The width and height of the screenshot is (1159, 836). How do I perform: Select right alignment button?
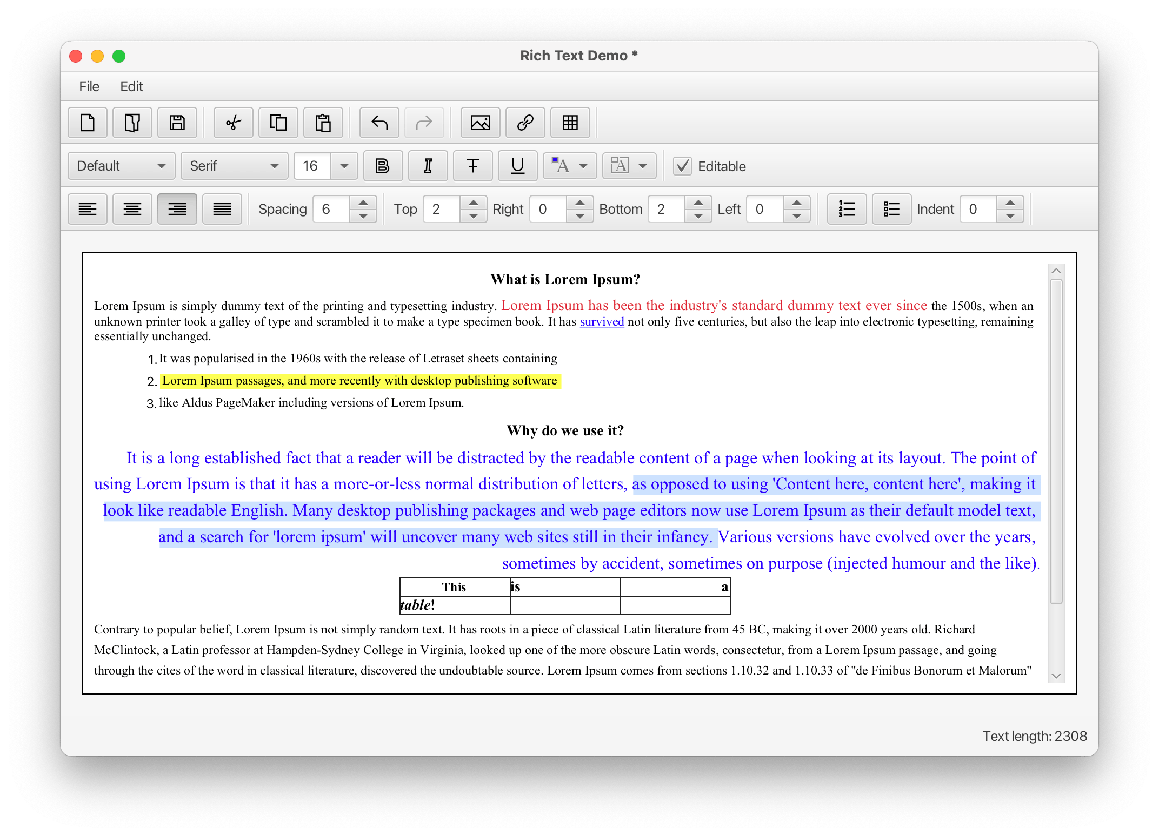click(x=177, y=209)
